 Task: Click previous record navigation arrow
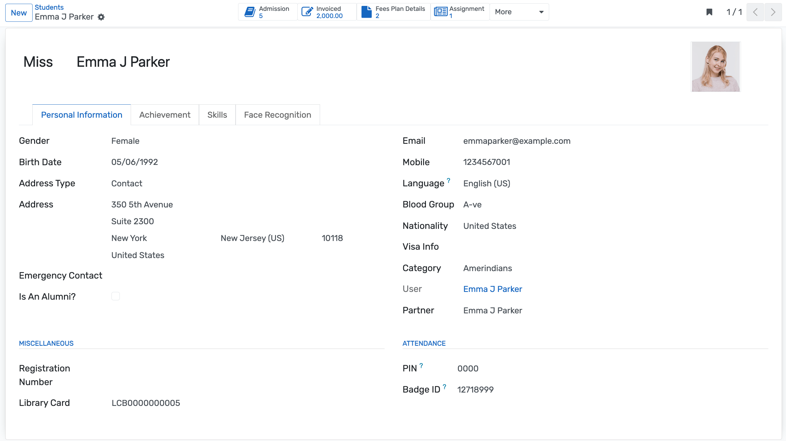tap(755, 12)
